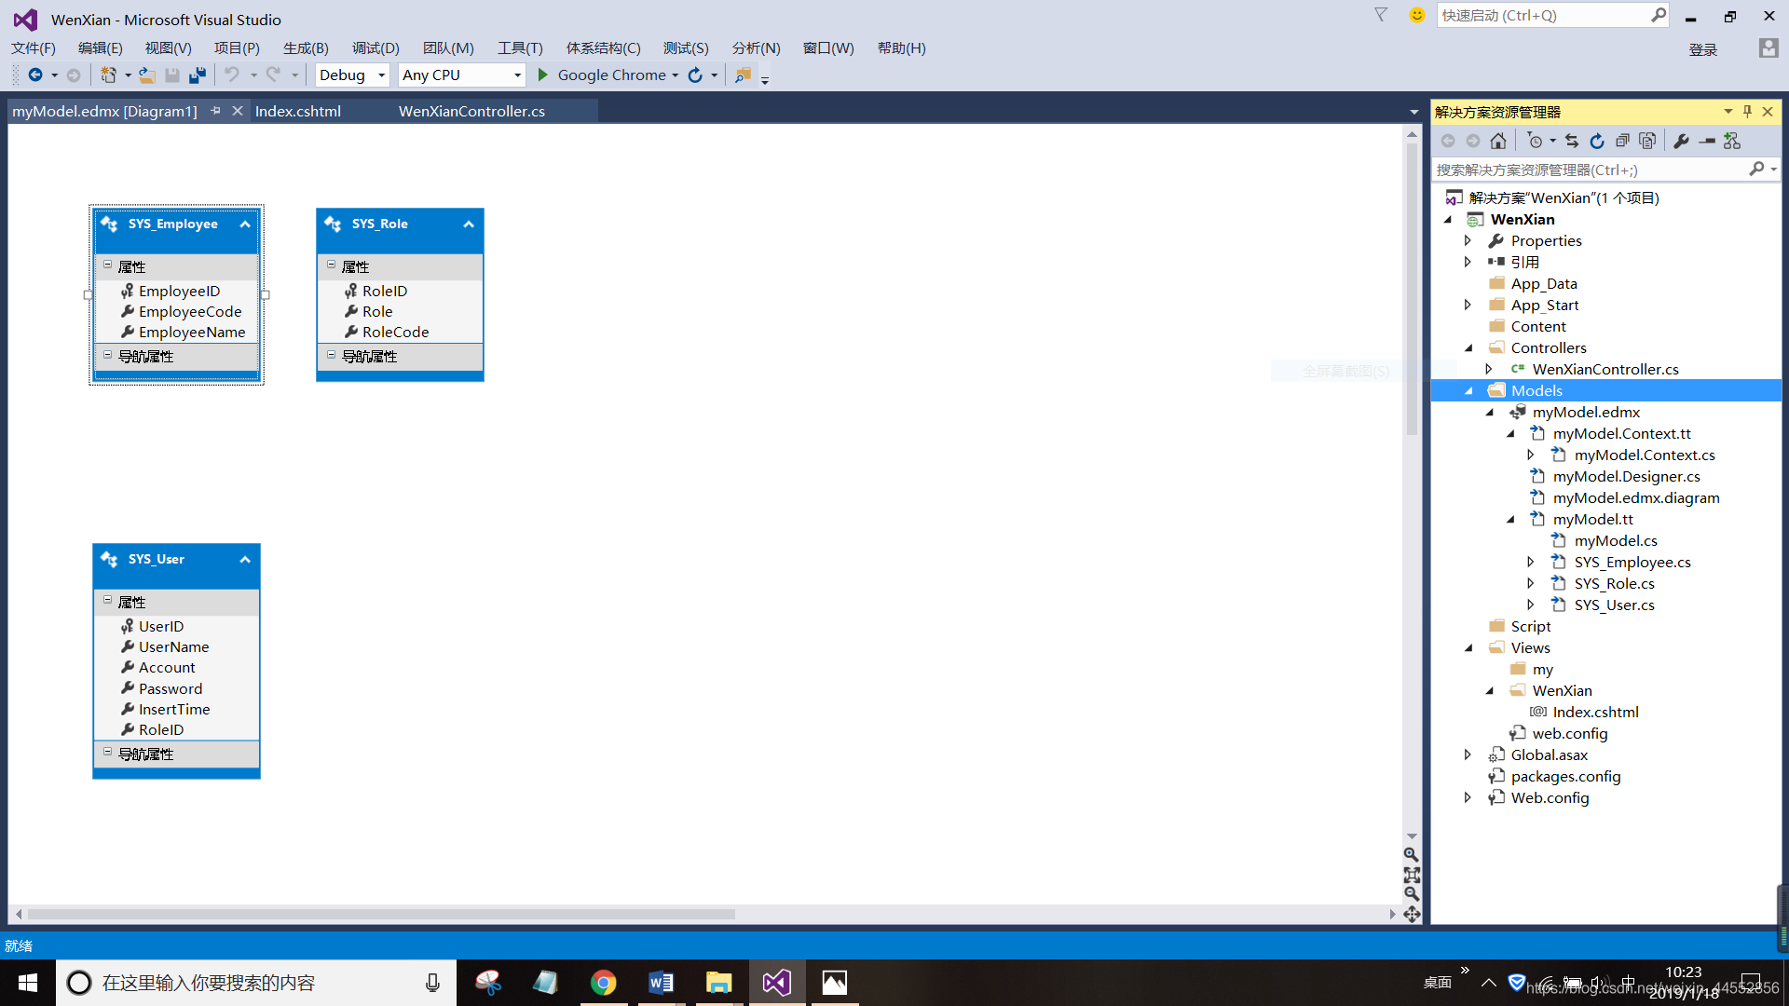Viewport: 1789px width, 1006px height.
Task: Open the 工具(T) menu
Action: pyautogui.click(x=520, y=48)
